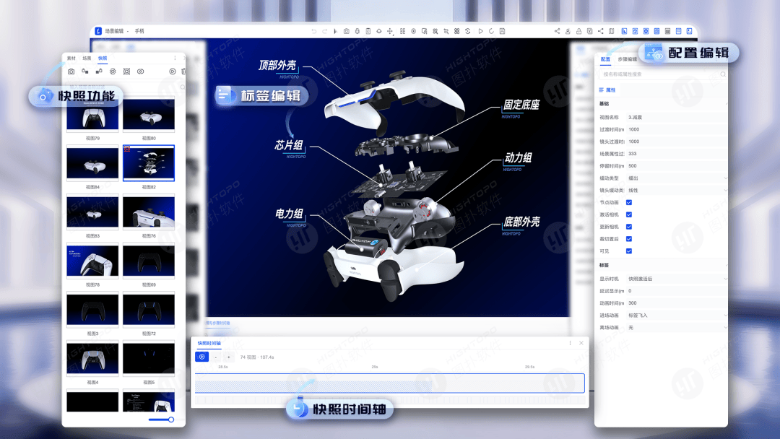Click the 停留时间 field showing 500
Image resolution: width=780 pixels, height=439 pixels.
coord(677,166)
